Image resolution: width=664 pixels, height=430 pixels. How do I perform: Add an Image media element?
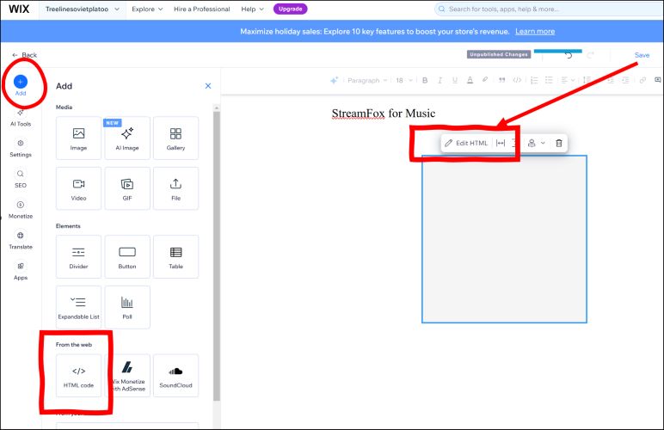pyautogui.click(x=78, y=138)
